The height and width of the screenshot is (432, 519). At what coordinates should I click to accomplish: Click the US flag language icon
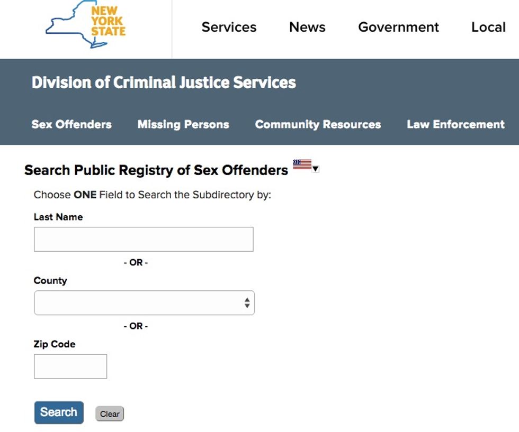tap(302, 164)
